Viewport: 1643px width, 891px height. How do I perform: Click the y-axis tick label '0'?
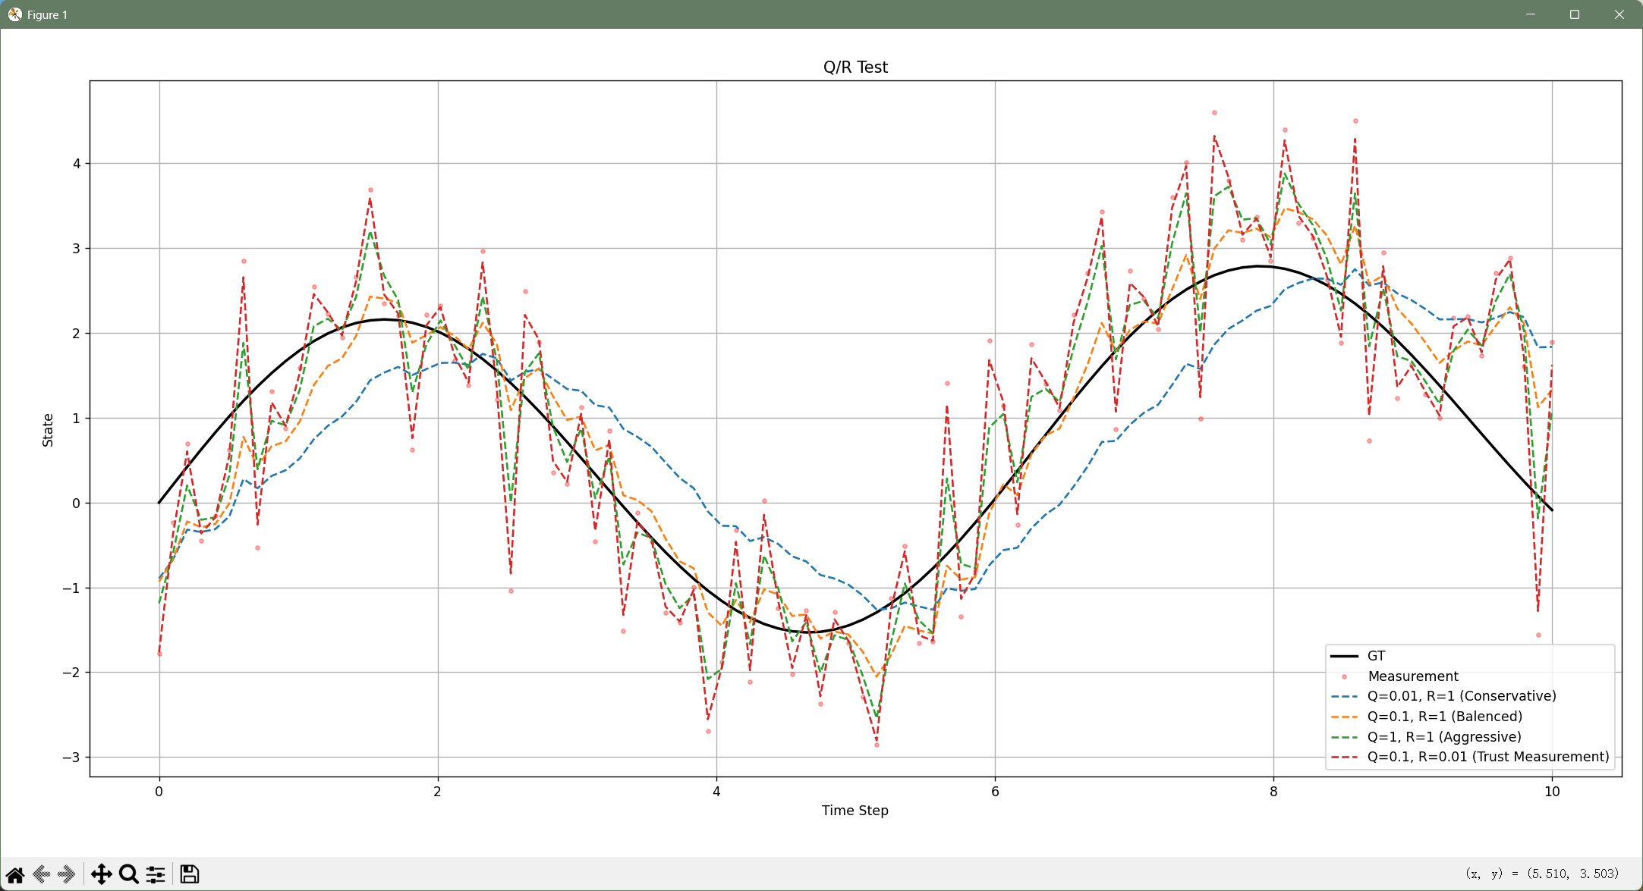(76, 504)
